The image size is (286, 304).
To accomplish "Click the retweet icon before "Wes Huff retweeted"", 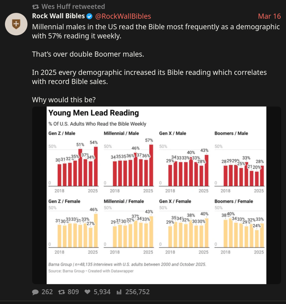I will pos(35,7).
